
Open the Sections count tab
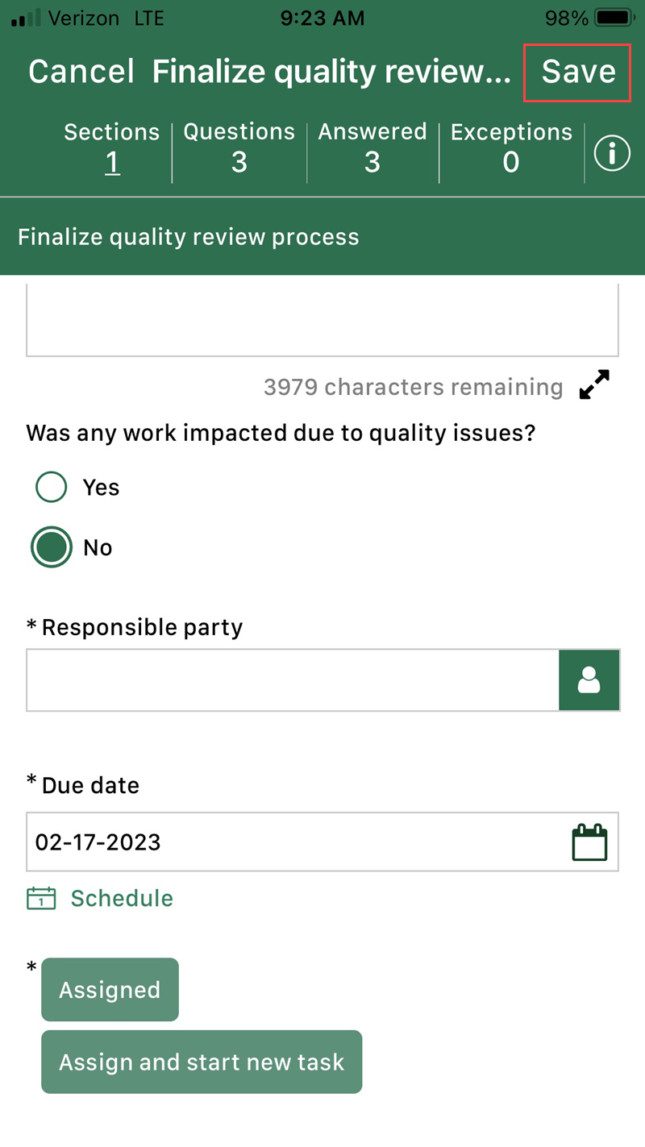click(x=112, y=148)
